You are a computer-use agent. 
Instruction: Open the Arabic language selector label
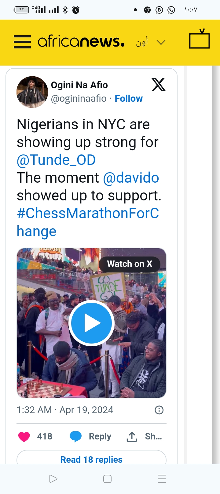(142, 42)
